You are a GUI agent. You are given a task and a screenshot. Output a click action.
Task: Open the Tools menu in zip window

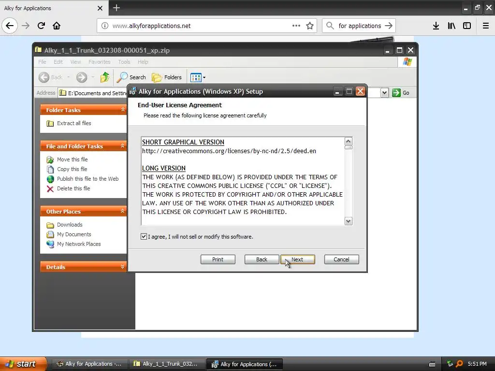click(124, 62)
